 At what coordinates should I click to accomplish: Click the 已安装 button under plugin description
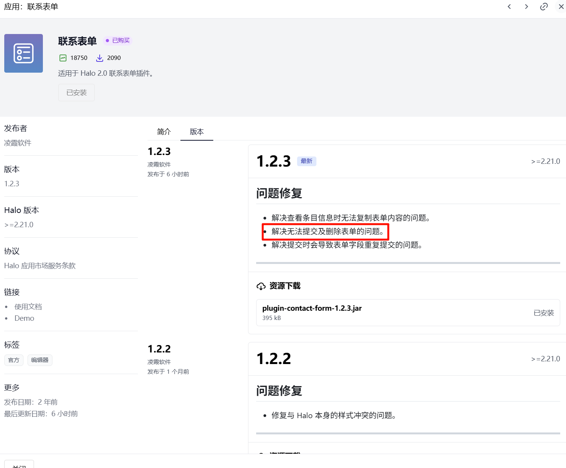(76, 93)
